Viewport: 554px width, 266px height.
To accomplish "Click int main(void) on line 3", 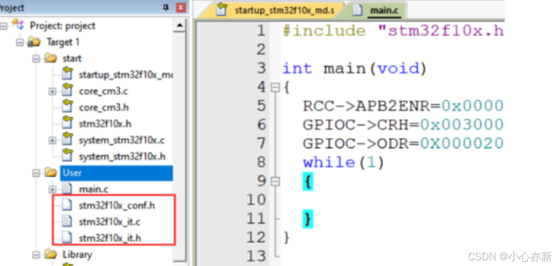I will 354,68.
